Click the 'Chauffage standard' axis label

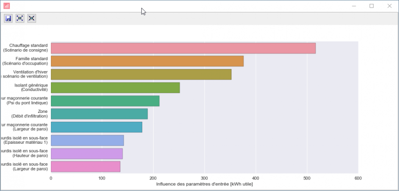pyautogui.click(x=28, y=45)
